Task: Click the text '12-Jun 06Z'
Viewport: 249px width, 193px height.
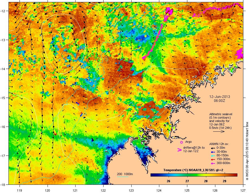Action: (x=217, y=124)
